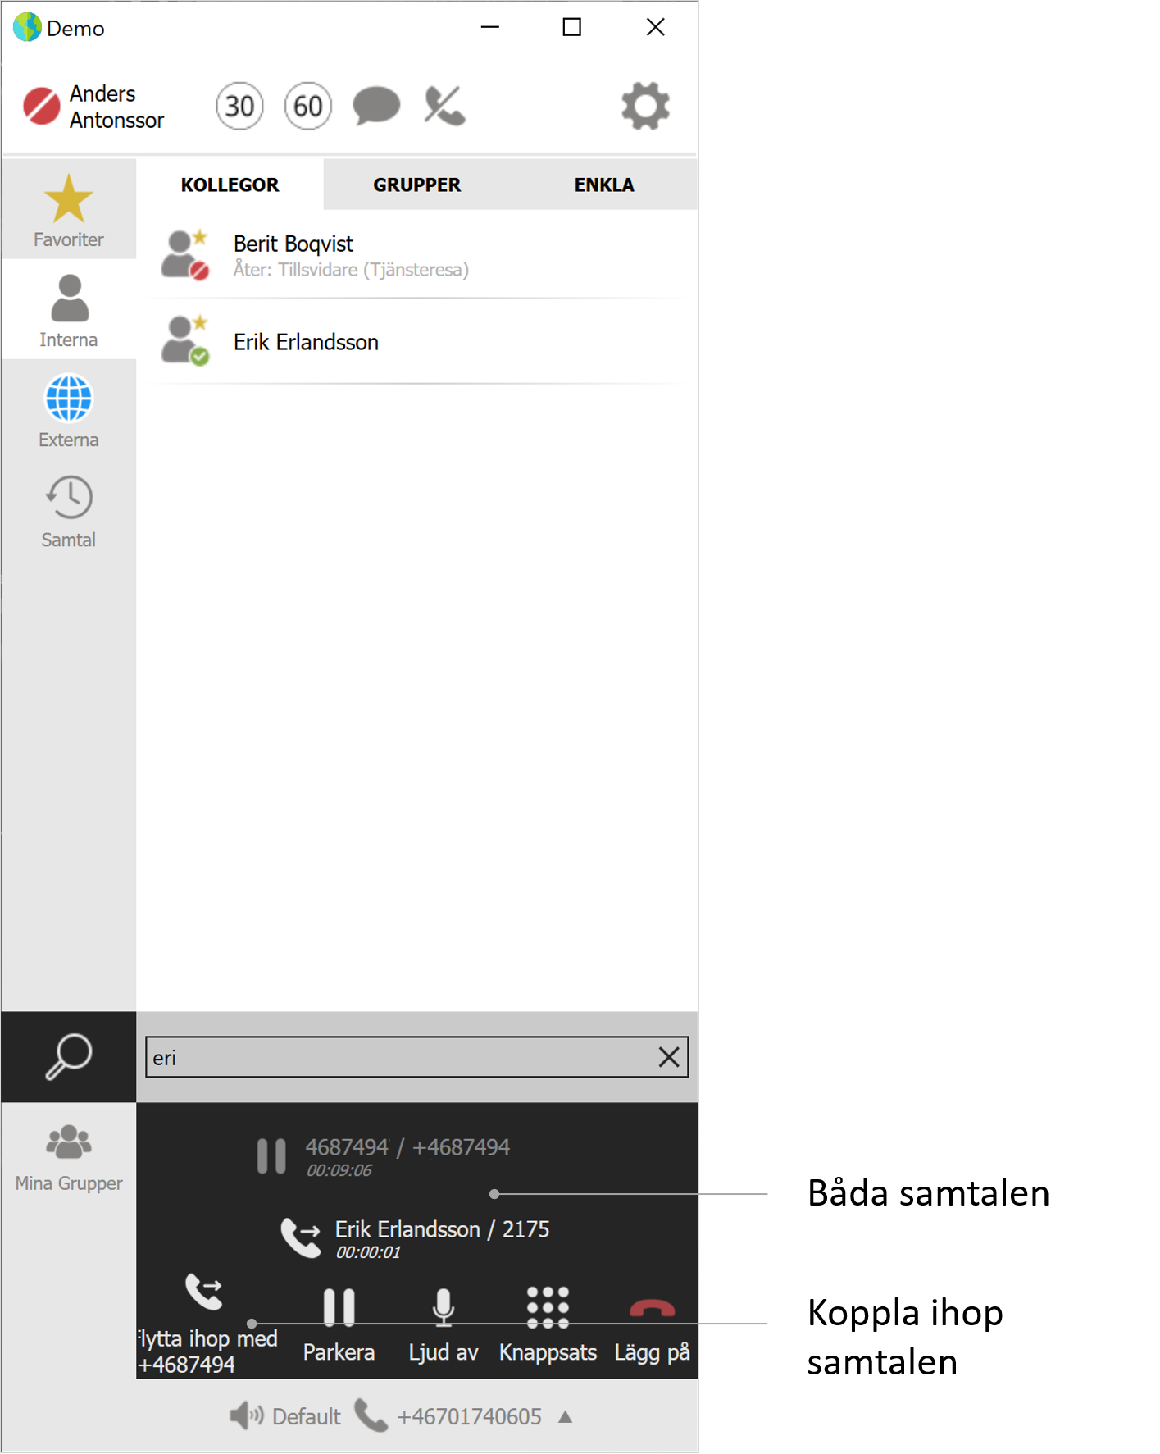Expand the device menu with the up arrow
This screenshot has width=1160, height=1454.
tap(565, 1416)
